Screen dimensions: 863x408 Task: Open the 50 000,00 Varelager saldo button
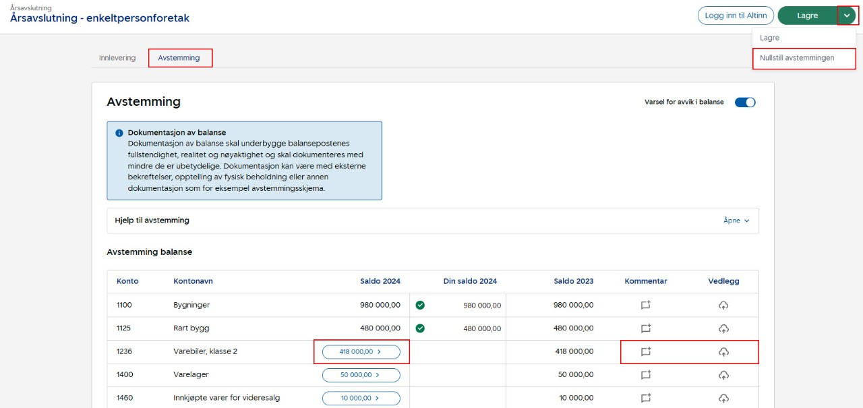tap(361, 375)
